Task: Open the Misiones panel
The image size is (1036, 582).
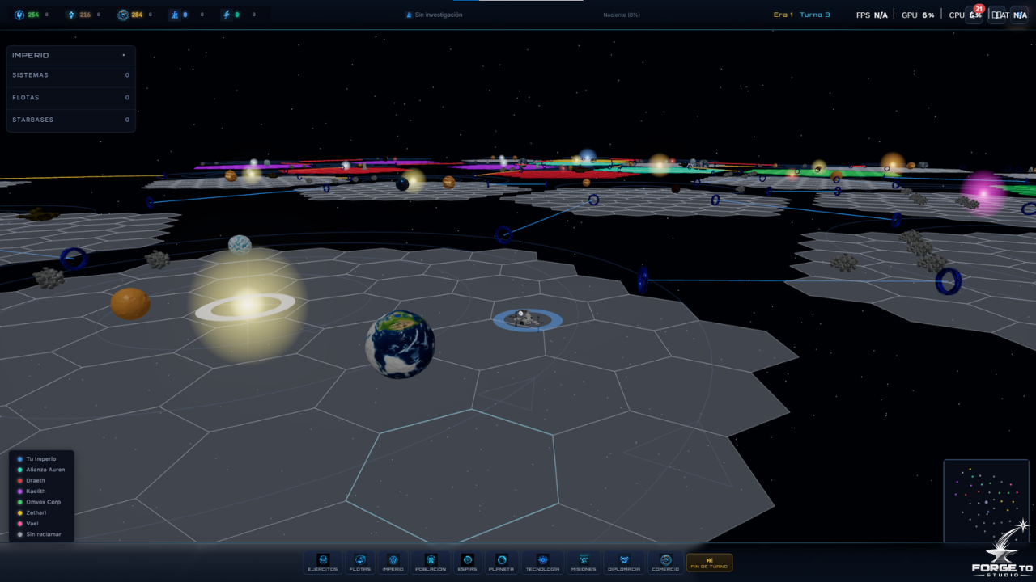Action: 584,563
